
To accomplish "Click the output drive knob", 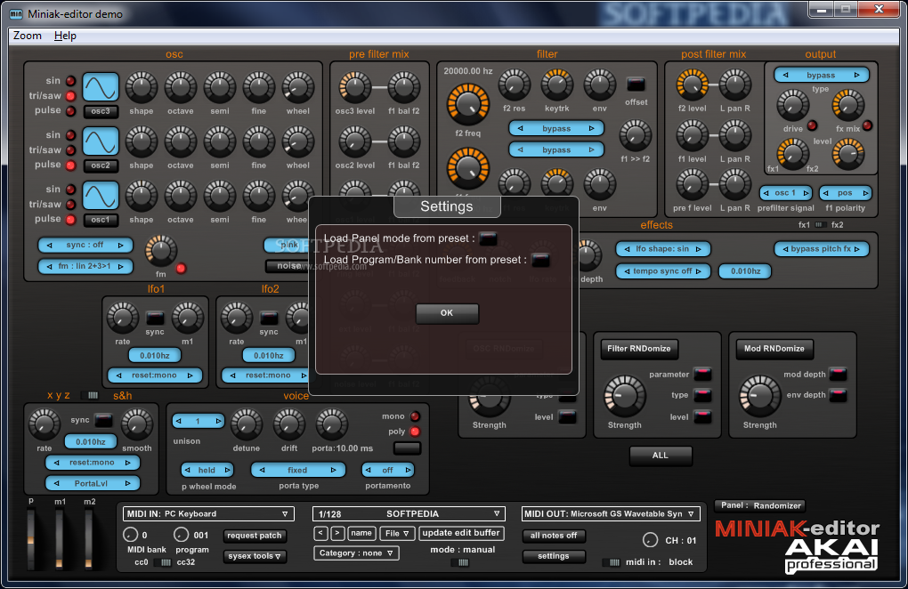I will pyautogui.click(x=793, y=106).
